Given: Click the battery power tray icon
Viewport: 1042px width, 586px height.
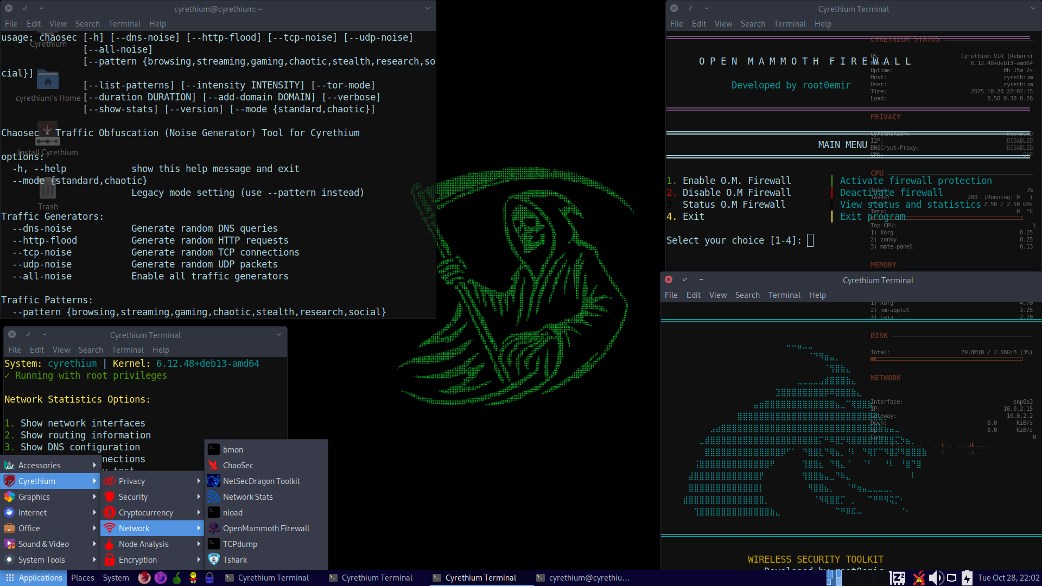Looking at the screenshot, I should [967, 578].
